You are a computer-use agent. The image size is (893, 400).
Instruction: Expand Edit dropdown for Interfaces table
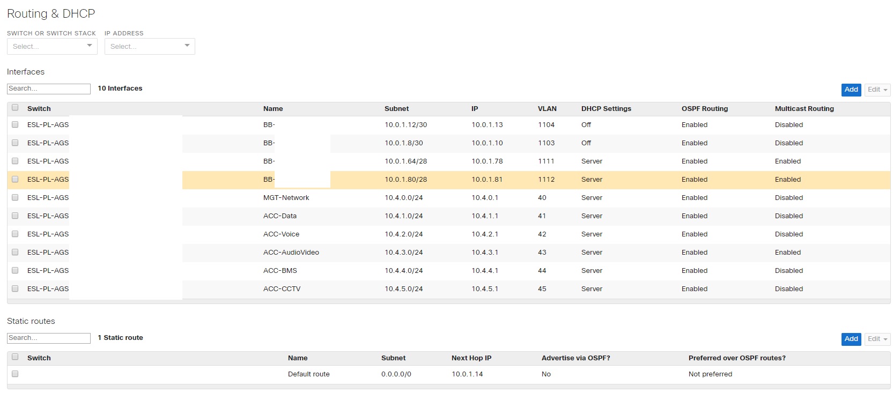click(877, 90)
